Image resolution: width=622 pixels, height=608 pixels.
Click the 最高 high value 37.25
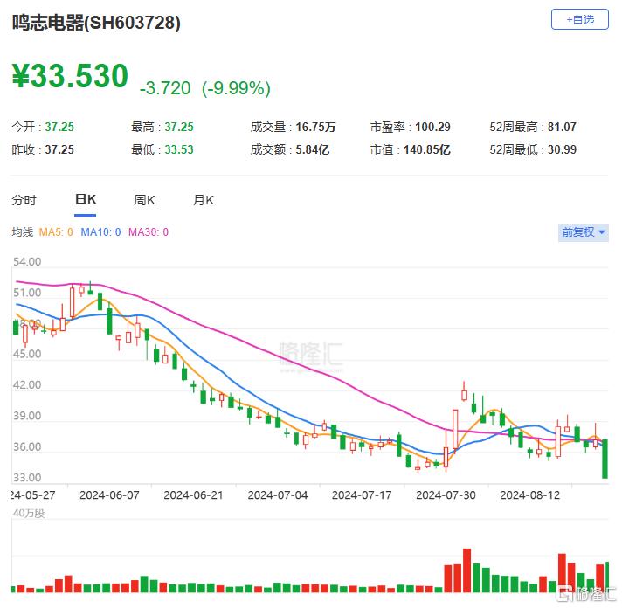pyautogui.click(x=179, y=127)
